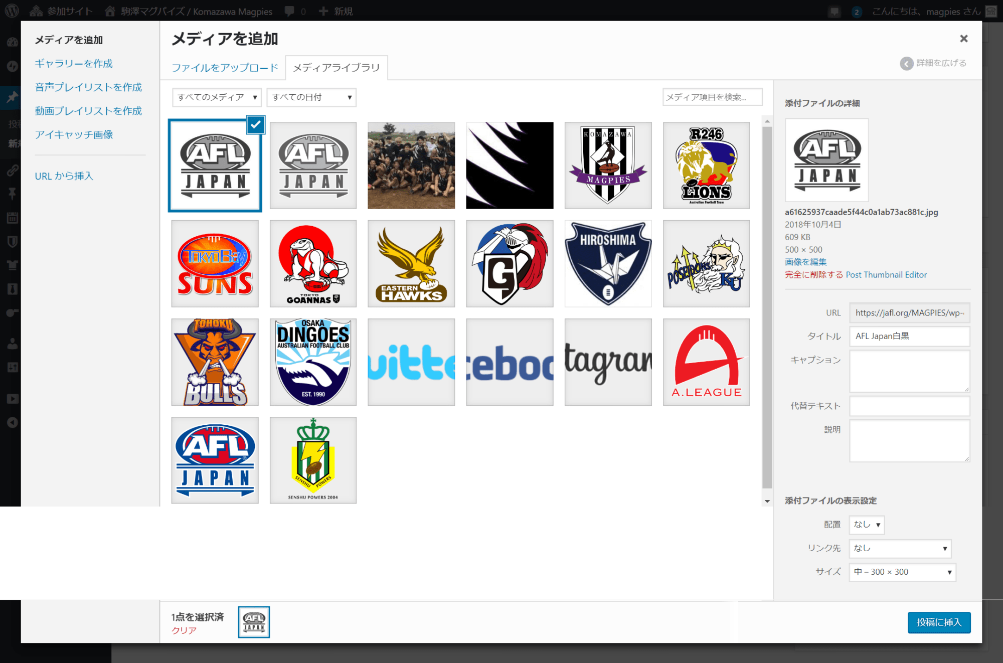Select the colored AFL Japan logo thumbnail
This screenshot has width=1003, height=663.
pos(215,460)
